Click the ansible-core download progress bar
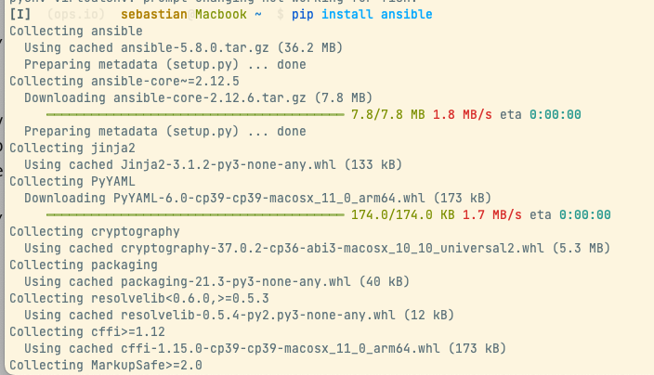The image size is (654, 375). click(194, 115)
